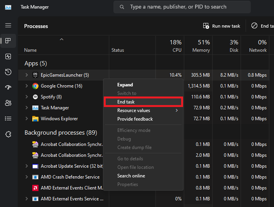Screen dimensions: 274x207
Task: Choose Search online in context menu
Action: tap(143, 176)
